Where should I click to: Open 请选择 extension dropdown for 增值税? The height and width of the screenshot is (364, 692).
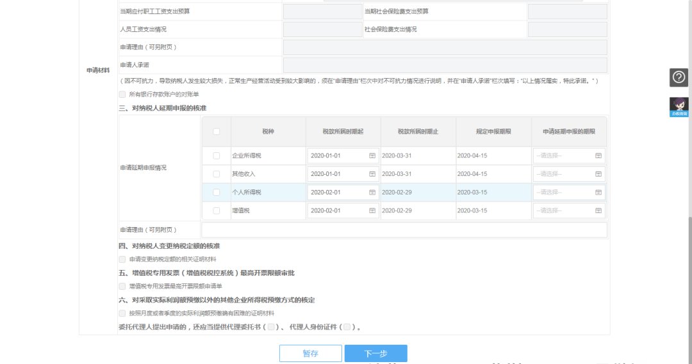tap(568, 210)
